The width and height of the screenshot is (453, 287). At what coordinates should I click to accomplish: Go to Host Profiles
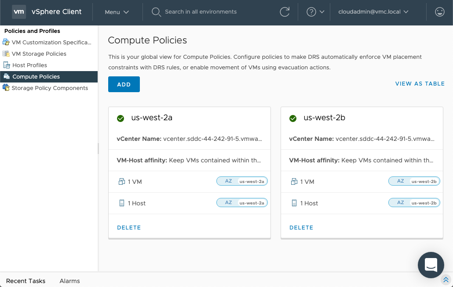(x=29, y=65)
